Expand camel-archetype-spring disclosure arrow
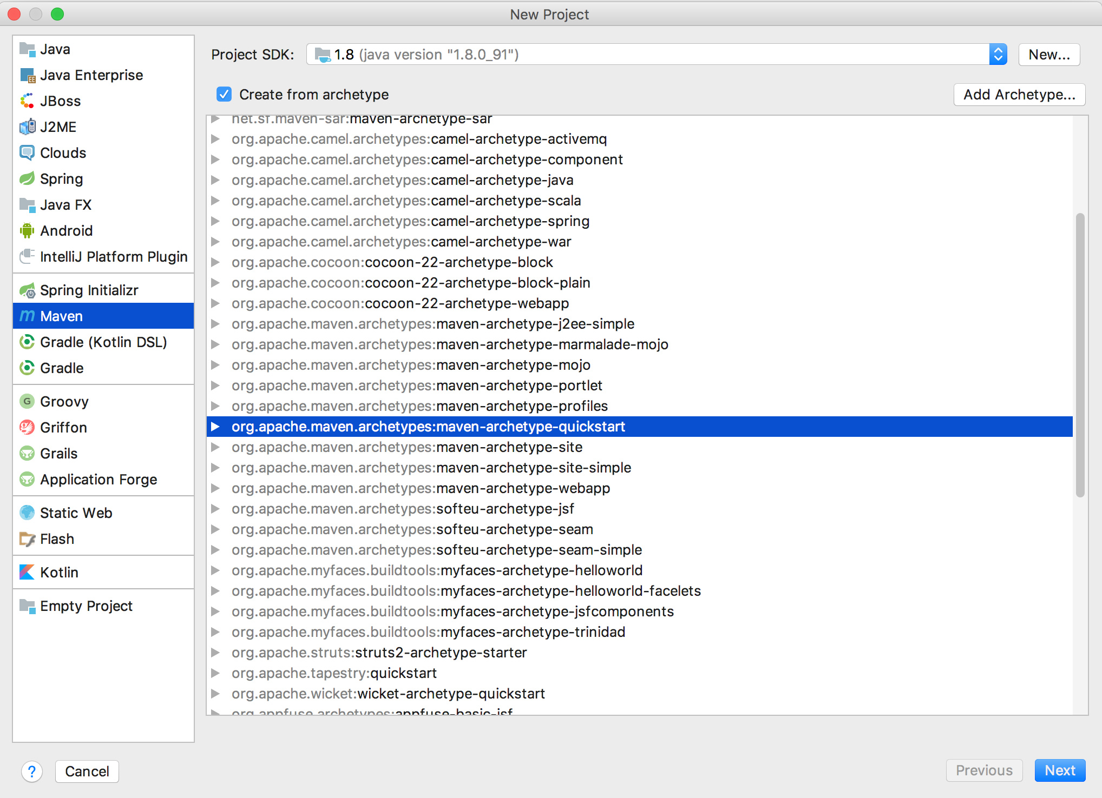The image size is (1102, 798). pyautogui.click(x=215, y=221)
